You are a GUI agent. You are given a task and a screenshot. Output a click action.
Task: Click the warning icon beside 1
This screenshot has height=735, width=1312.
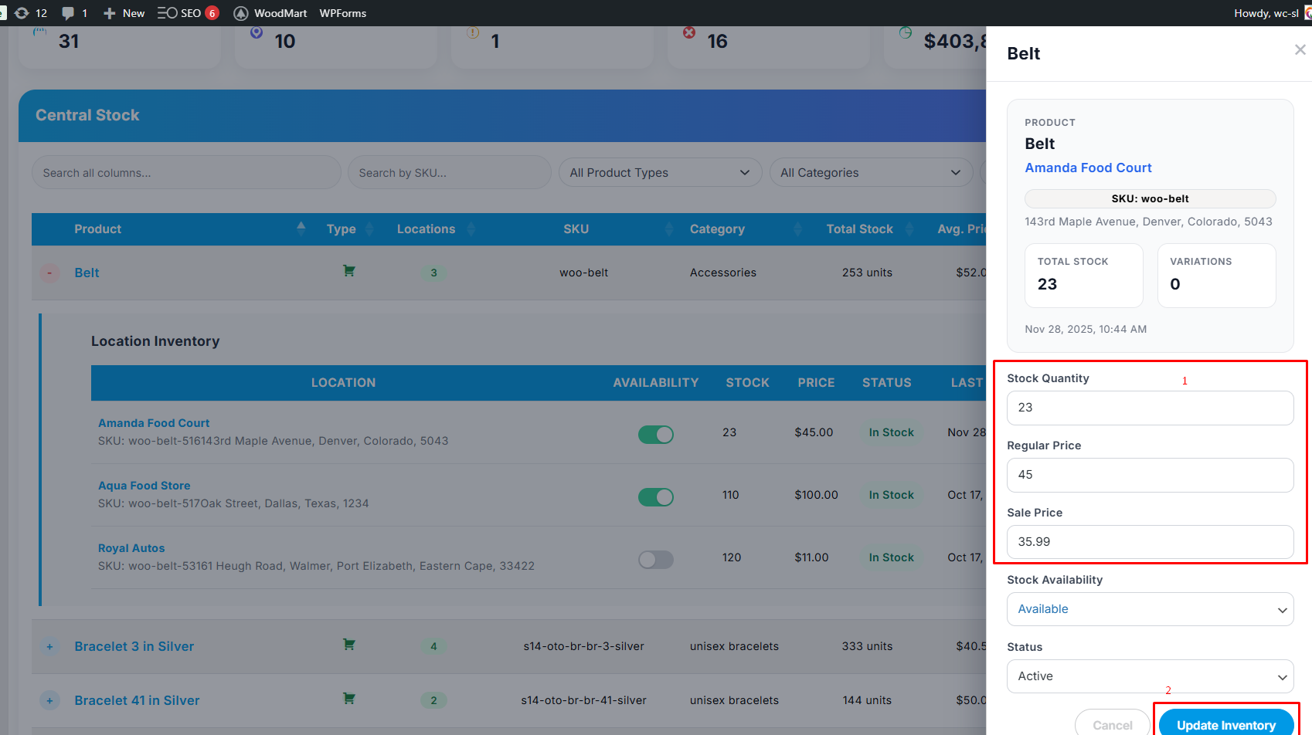[x=473, y=32]
